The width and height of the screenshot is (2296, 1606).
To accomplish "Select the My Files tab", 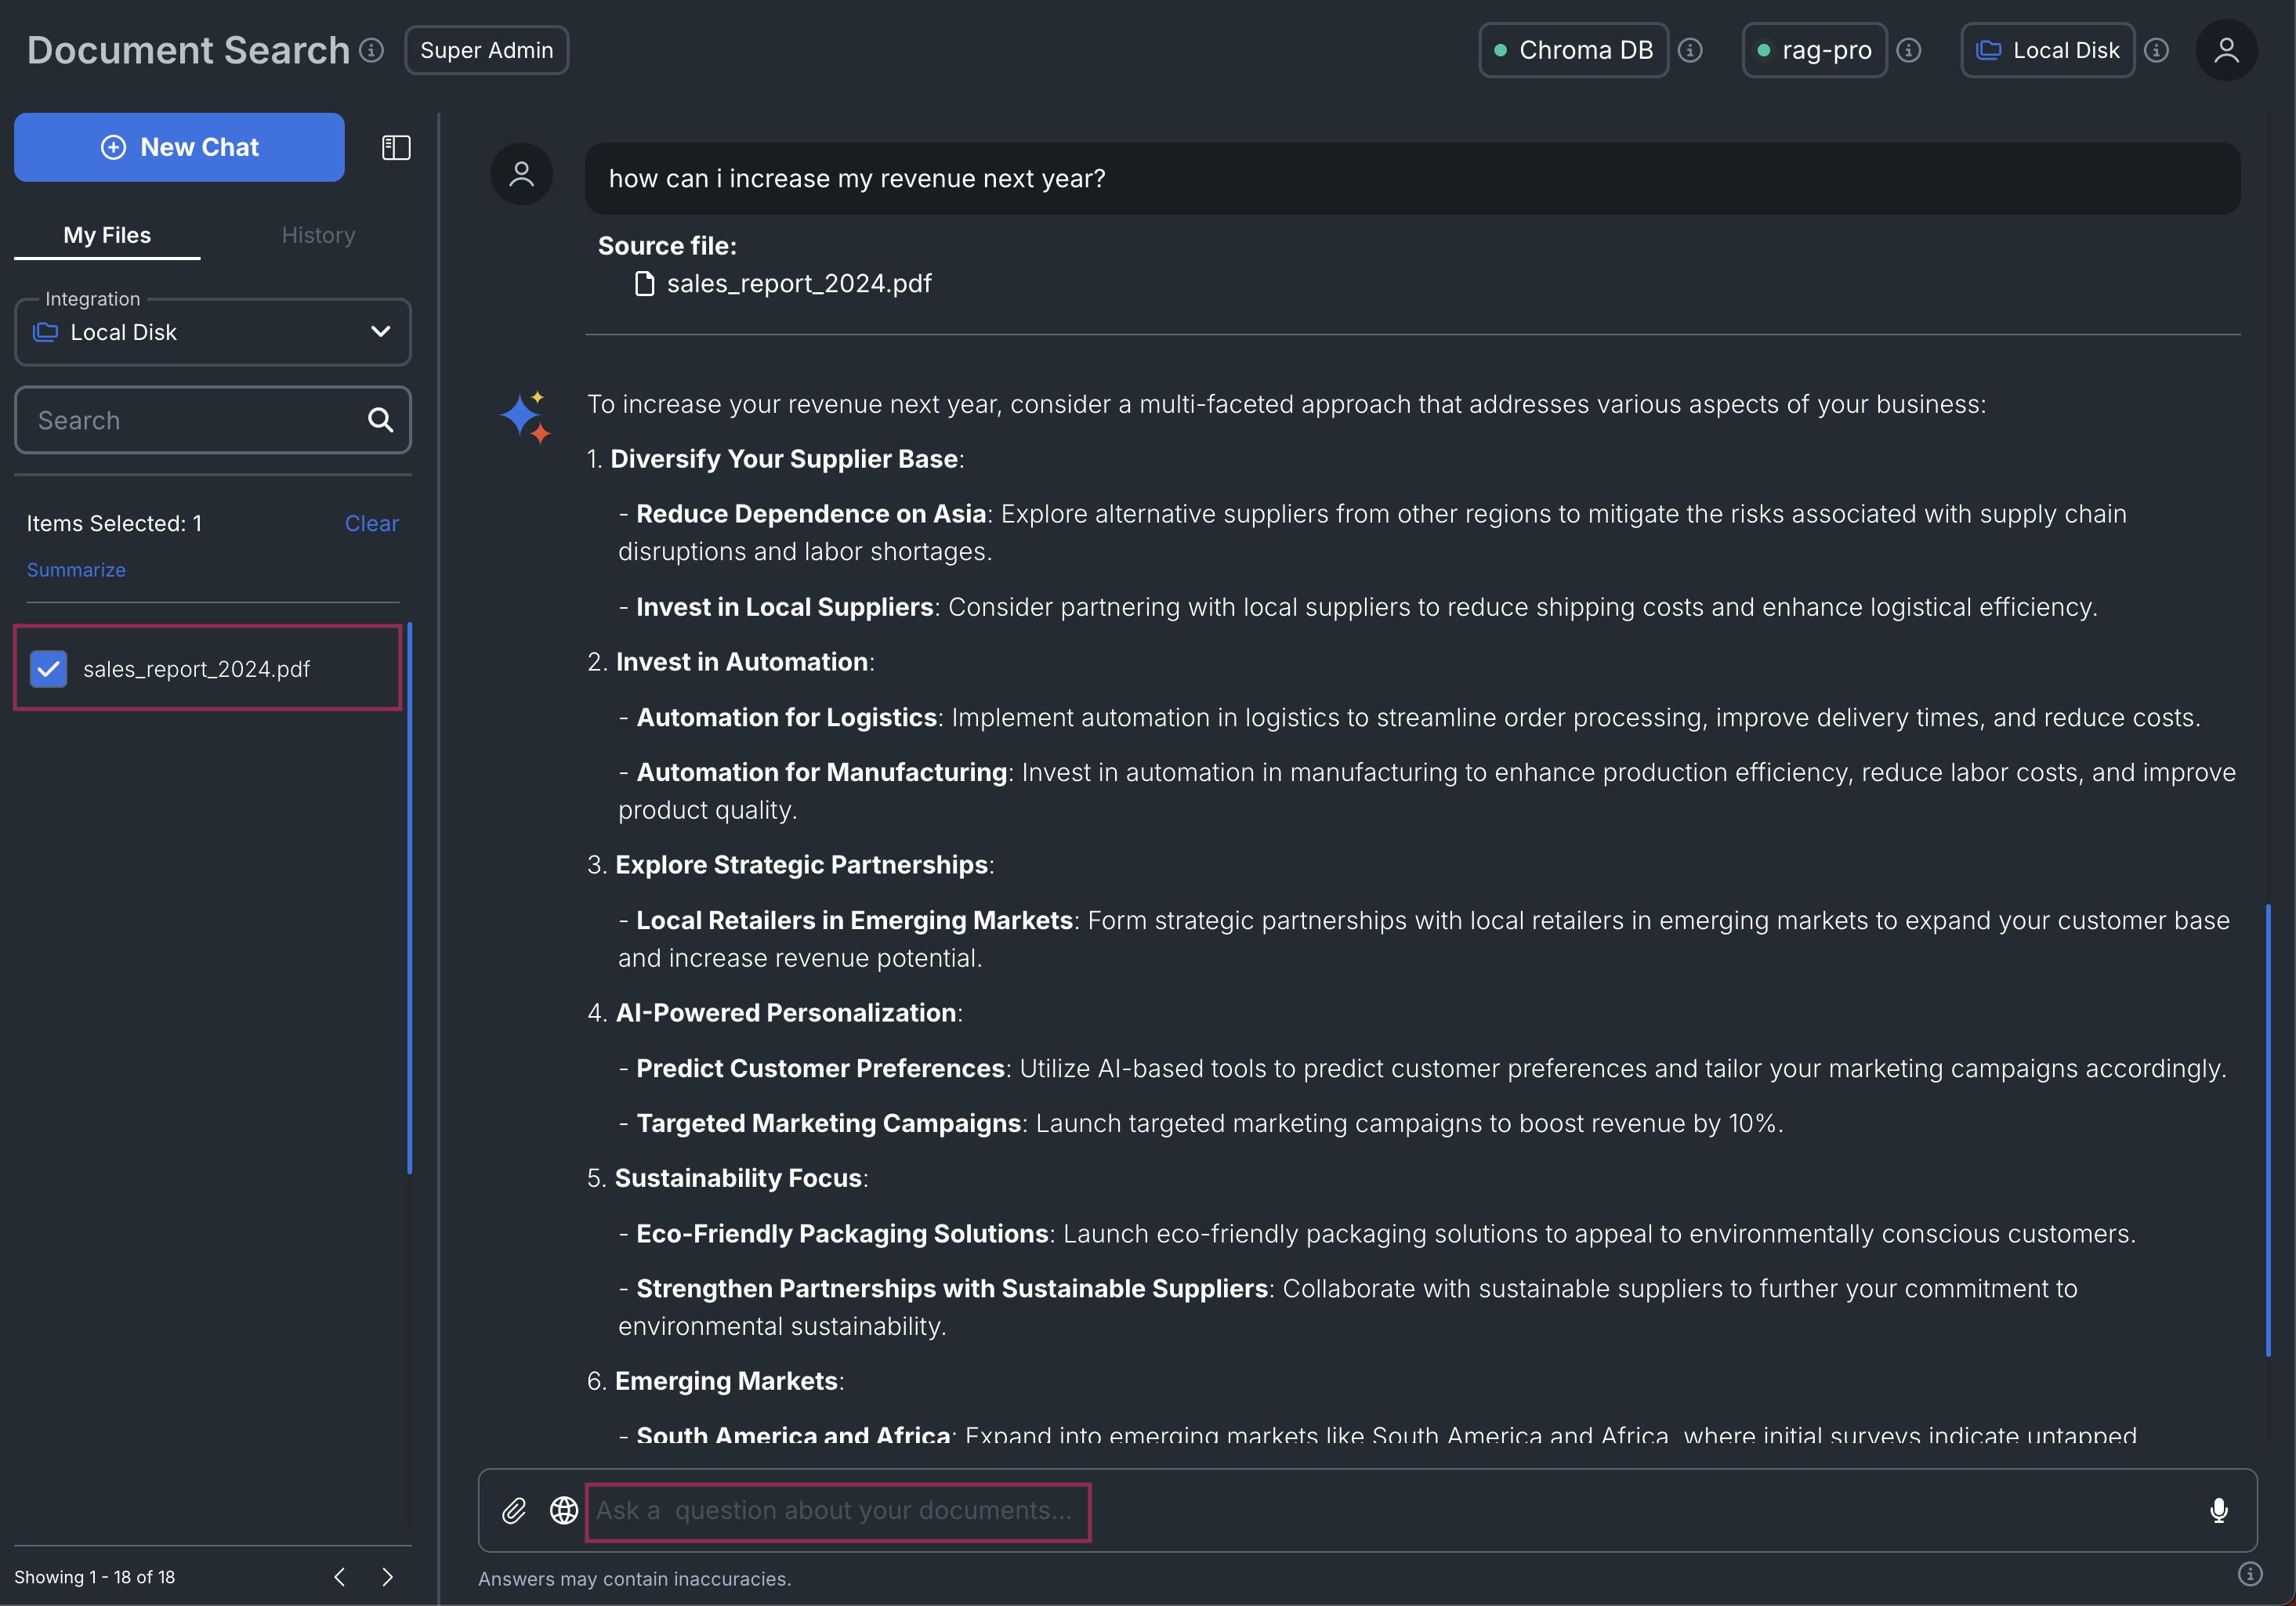I will pyautogui.click(x=107, y=235).
